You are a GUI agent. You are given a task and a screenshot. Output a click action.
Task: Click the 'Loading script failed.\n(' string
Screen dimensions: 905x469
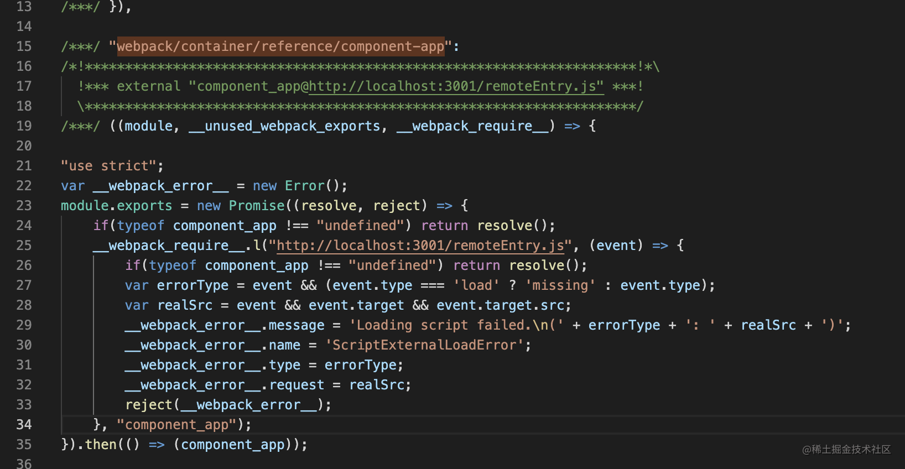(456, 325)
